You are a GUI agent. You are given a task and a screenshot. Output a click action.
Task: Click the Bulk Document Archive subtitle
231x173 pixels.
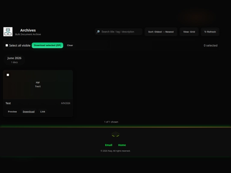pyautogui.click(x=28, y=35)
